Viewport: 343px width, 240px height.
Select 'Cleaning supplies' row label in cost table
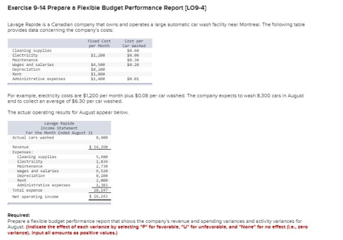tap(32, 51)
